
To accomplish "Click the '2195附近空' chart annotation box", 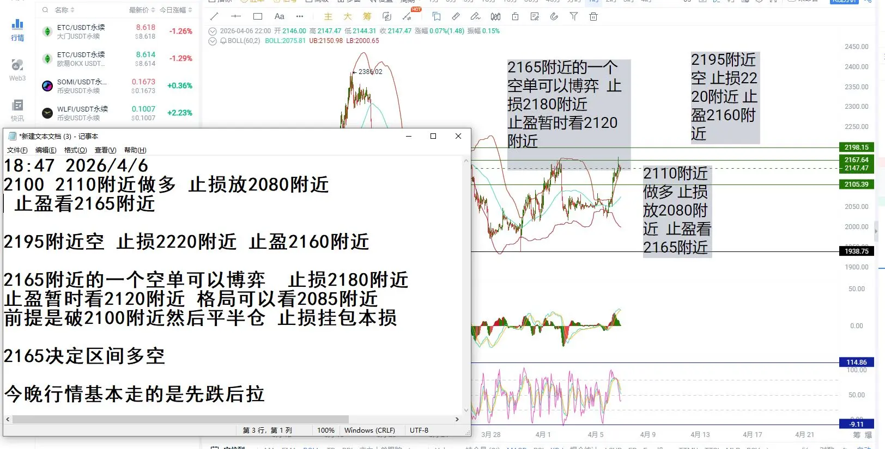I will [x=725, y=97].
